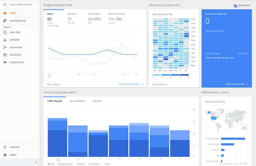Click the search magnifier icon
The height and width of the screenshot is (166, 256).
[5, 5]
